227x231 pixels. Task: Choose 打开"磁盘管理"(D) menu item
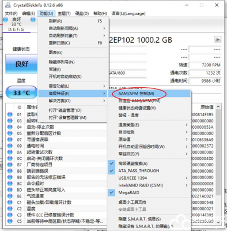point(73,110)
